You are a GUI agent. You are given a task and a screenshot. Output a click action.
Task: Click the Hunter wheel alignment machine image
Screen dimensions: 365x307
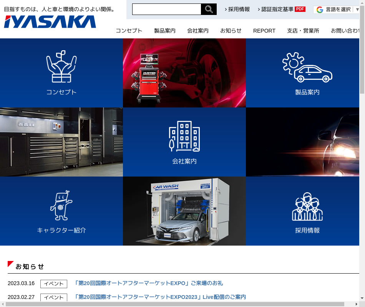pos(184,73)
